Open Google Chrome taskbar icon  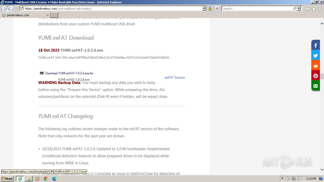coord(46,179)
